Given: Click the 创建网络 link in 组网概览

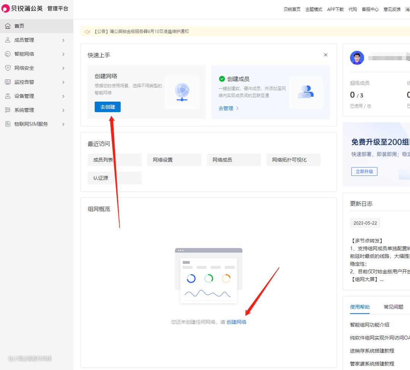Looking at the screenshot, I should (236, 322).
